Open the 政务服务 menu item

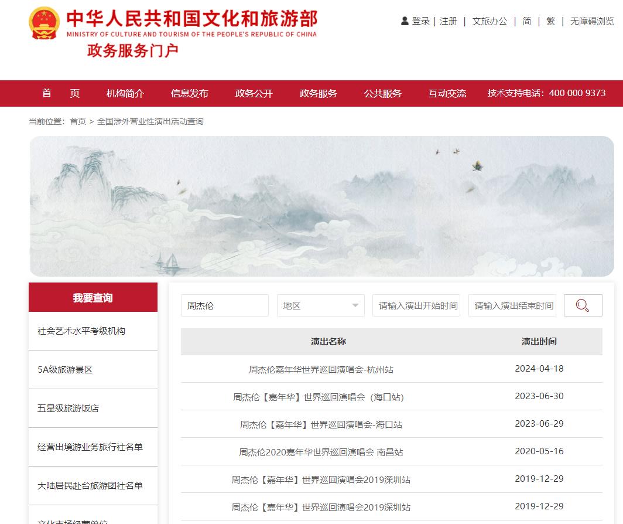click(319, 94)
